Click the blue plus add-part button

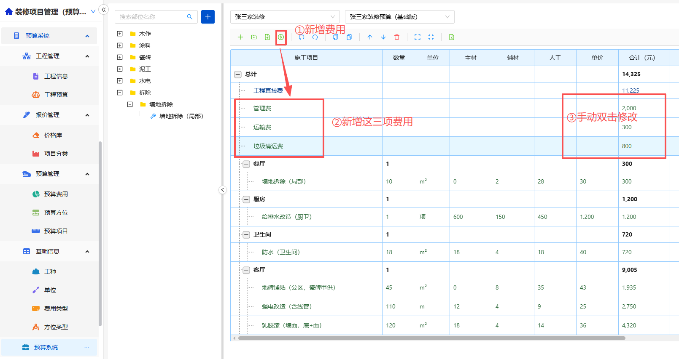(208, 17)
